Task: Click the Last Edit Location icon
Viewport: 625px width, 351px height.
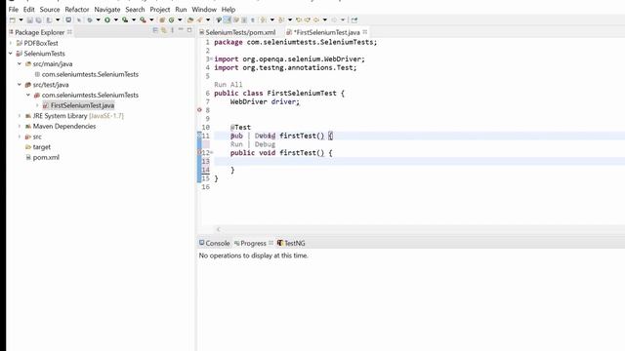Action: click(299, 19)
